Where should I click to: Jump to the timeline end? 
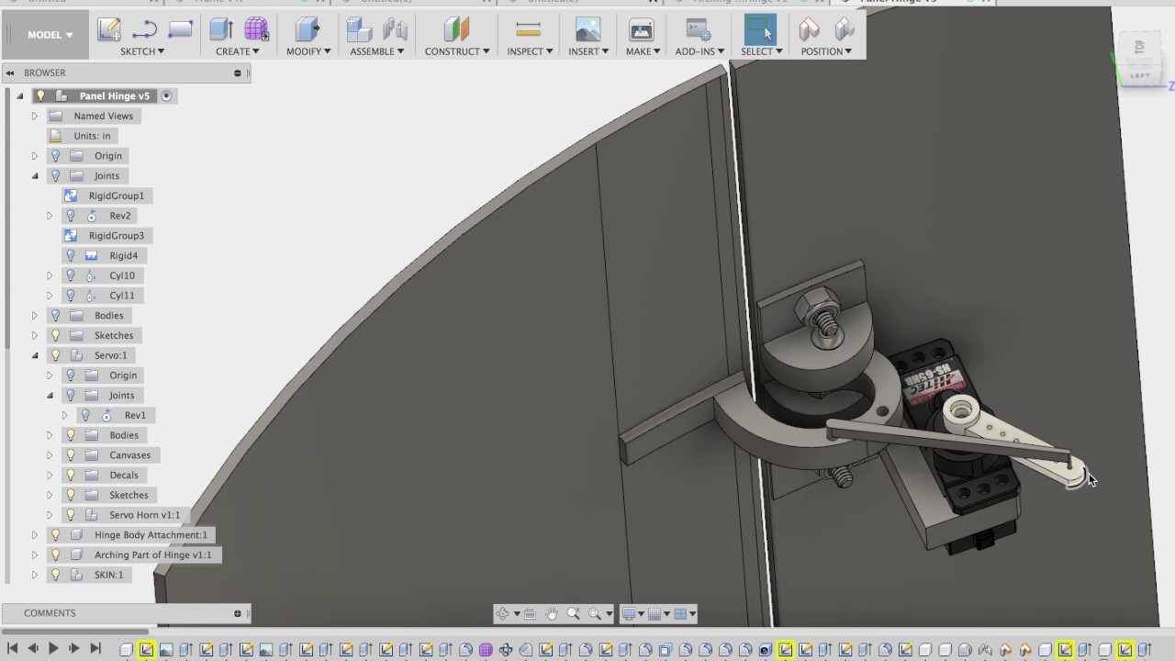tap(95, 648)
